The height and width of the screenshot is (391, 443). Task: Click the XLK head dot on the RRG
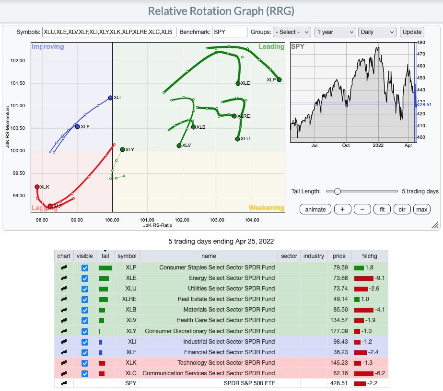tap(37, 187)
